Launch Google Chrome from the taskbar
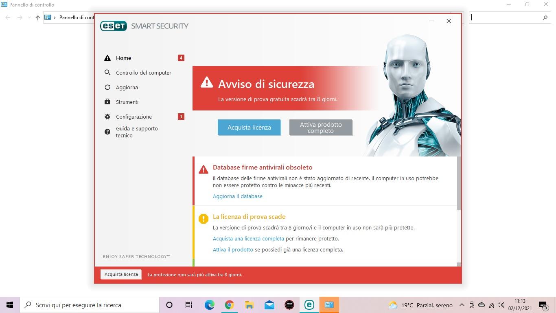The height and width of the screenshot is (313, 556). coord(229,305)
